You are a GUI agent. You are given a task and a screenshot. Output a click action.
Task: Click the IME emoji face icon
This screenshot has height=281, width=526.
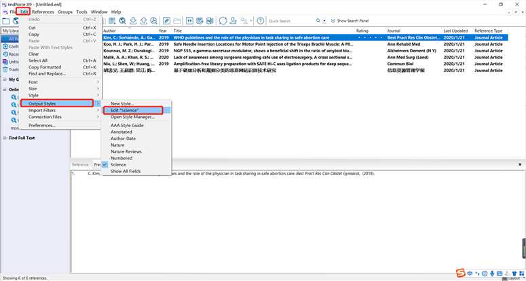click(x=485, y=274)
